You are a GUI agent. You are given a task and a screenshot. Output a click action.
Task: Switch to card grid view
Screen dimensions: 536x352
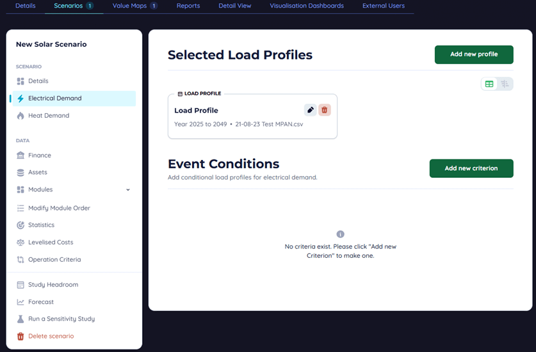[x=489, y=84]
